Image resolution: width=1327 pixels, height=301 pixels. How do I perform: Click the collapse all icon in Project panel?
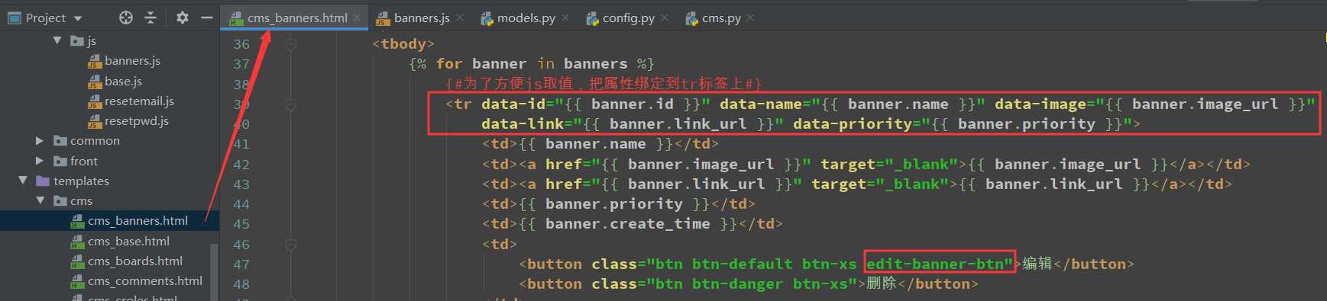point(151,18)
